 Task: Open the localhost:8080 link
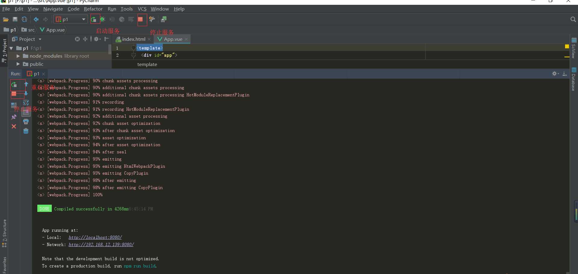[95, 237]
